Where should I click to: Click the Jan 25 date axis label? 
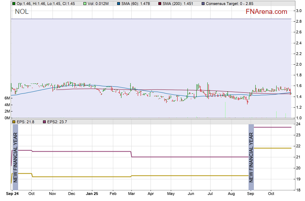[92, 194]
